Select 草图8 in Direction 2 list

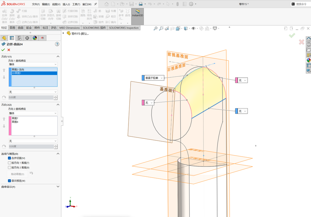tap(34, 122)
